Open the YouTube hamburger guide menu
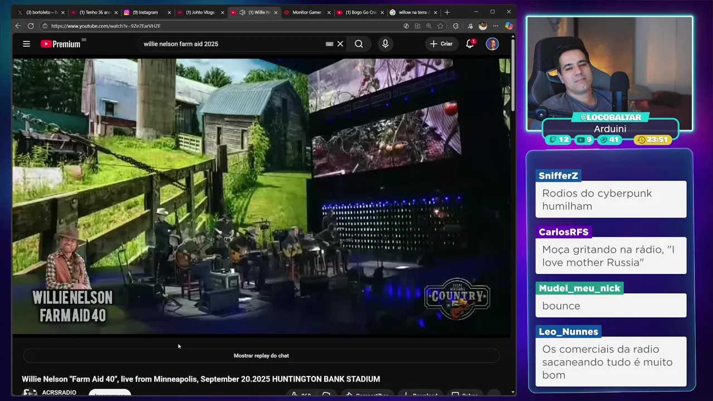The width and height of the screenshot is (713, 401). (x=26, y=44)
